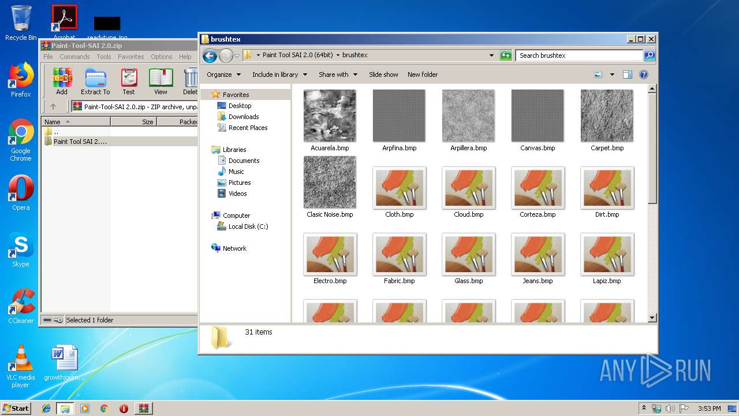Click the Explorer Forward navigation button
739x416 pixels.
point(226,55)
